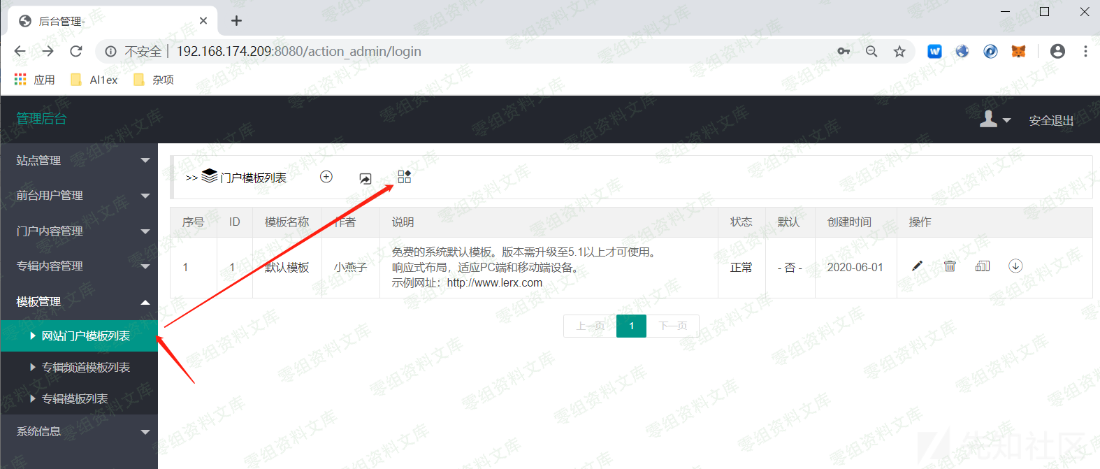Open the user avatar dropdown in the header
1100x469 pixels.
[994, 120]
